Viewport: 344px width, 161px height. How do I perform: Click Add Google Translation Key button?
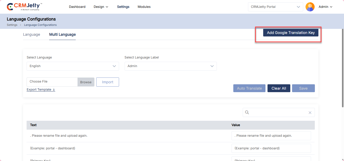(291, 33)
